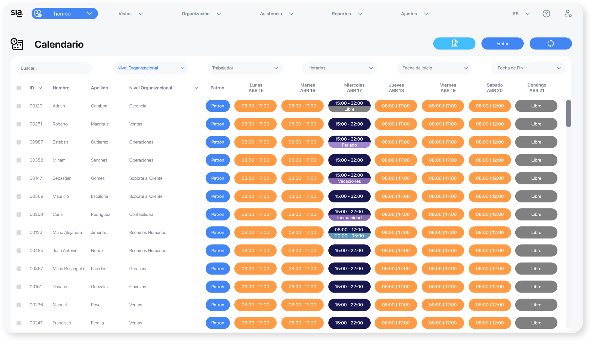
Task: Click the sia logo
Action: [x=17, y=13]
